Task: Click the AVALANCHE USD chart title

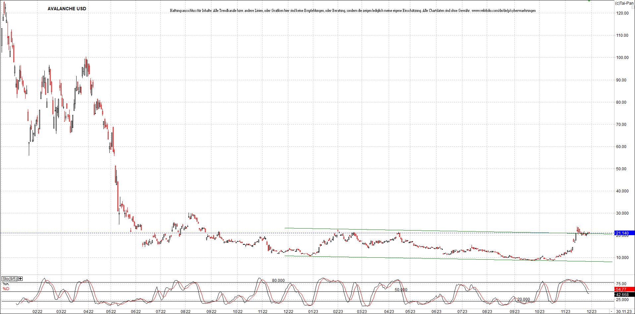Action: pos(67,9)
